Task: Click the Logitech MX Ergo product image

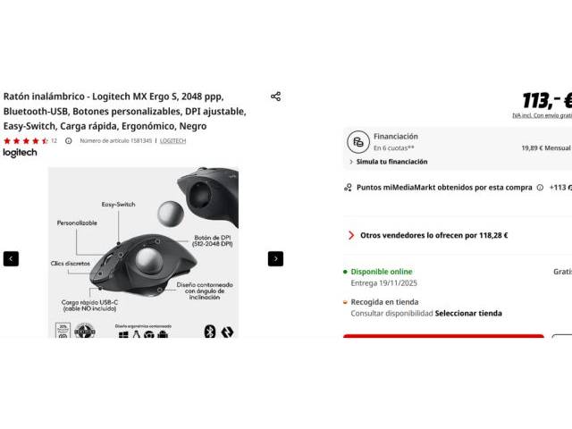Action: click(x=143, y=252)
